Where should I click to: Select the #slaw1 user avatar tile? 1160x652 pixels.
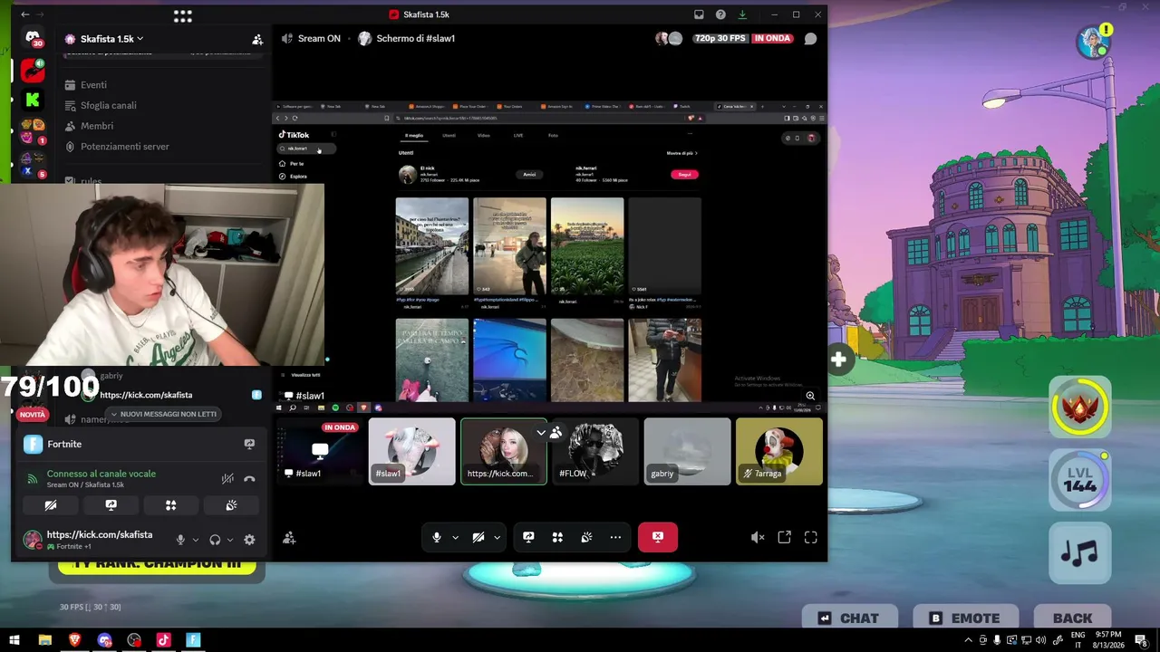[x=411, y=451]
